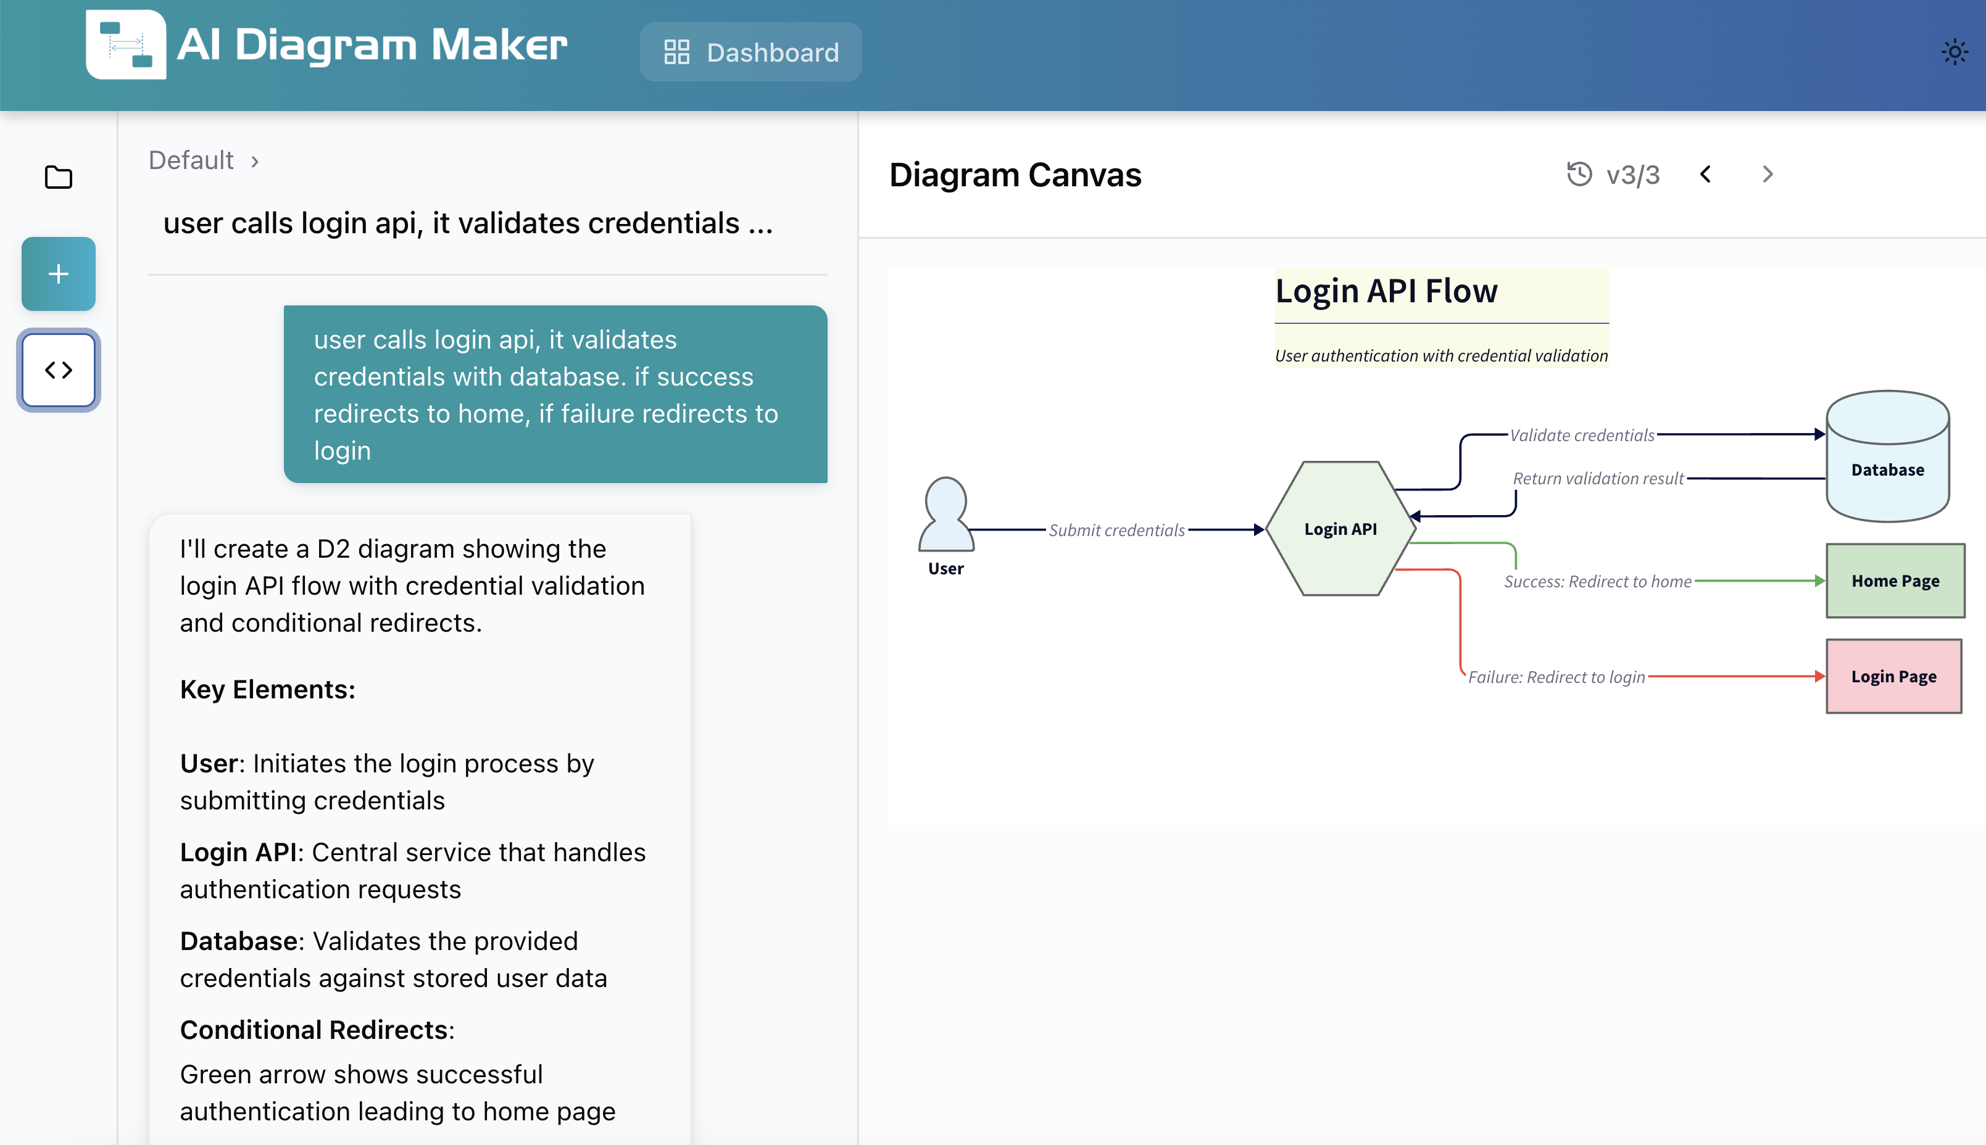Create a new diagram with the plus icon

pos(58,274)
